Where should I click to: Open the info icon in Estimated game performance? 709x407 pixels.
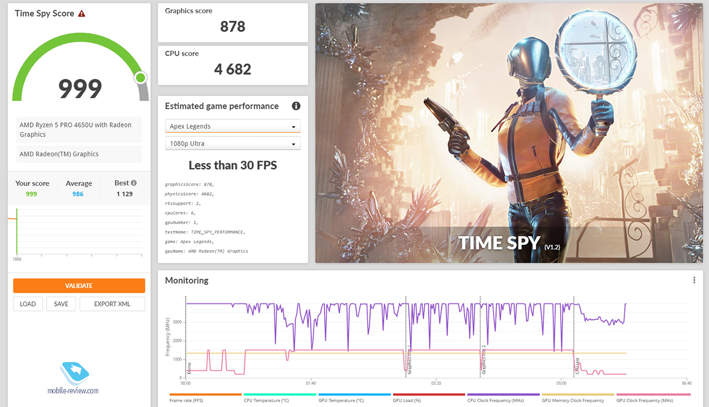click(x=296, y=106)
